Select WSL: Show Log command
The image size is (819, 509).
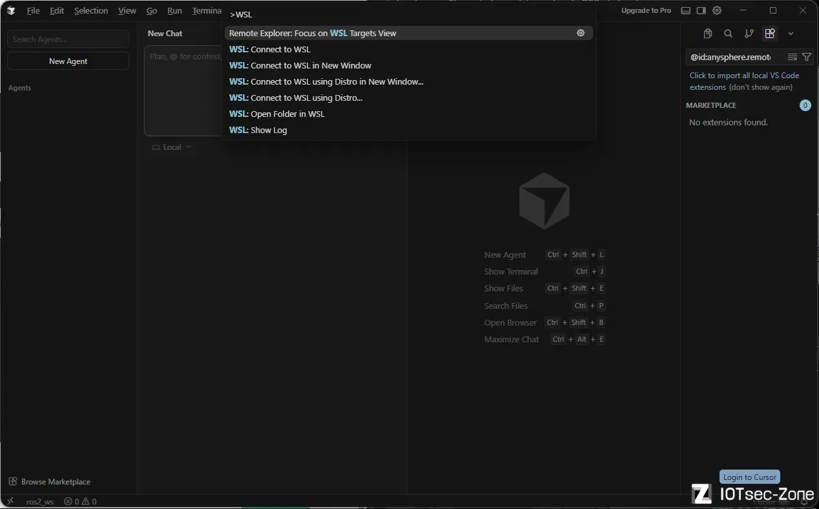point(408,130)
